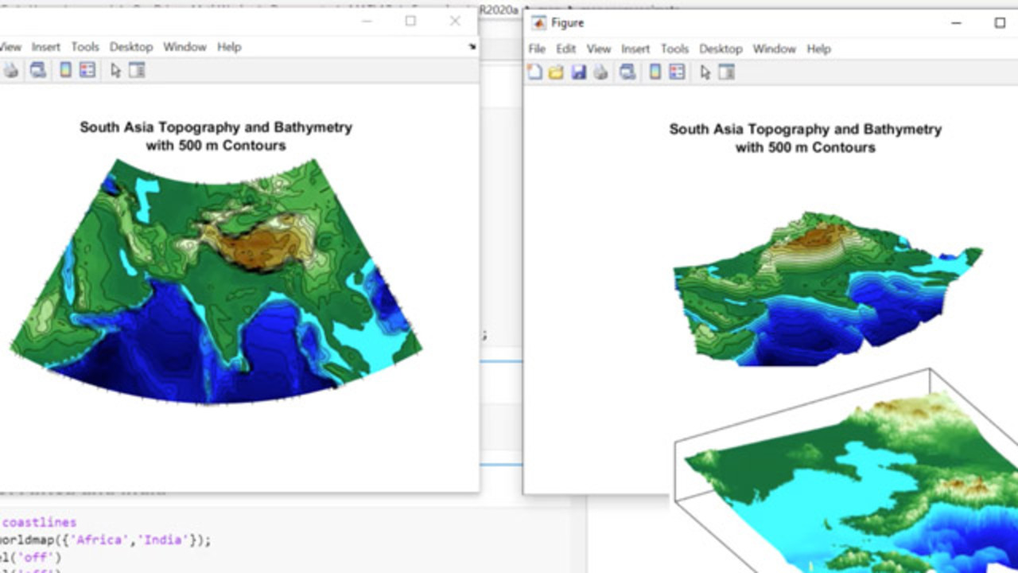The image size is (1018, 573).
Task: Toggle Edit Plot arrow in left figure toolbar
Action: (115, 71)
